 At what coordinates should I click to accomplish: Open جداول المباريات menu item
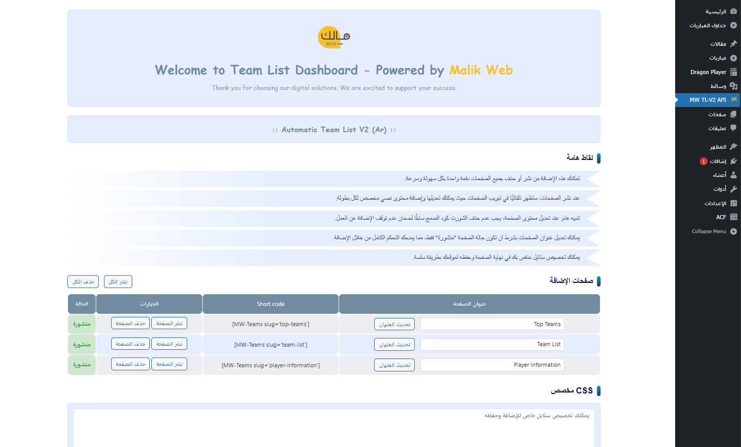click(x=708, y=25)
